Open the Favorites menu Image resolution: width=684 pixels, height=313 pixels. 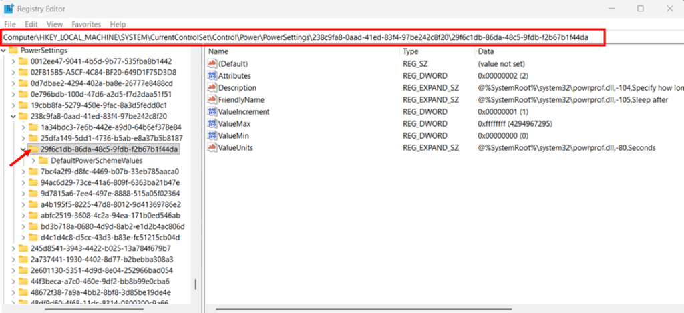tap(86, 25)
